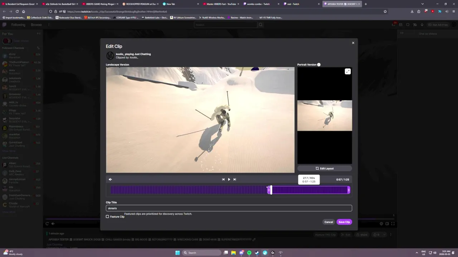Close the Edit Clip dialog
The image size is (458, 257).
353,43
